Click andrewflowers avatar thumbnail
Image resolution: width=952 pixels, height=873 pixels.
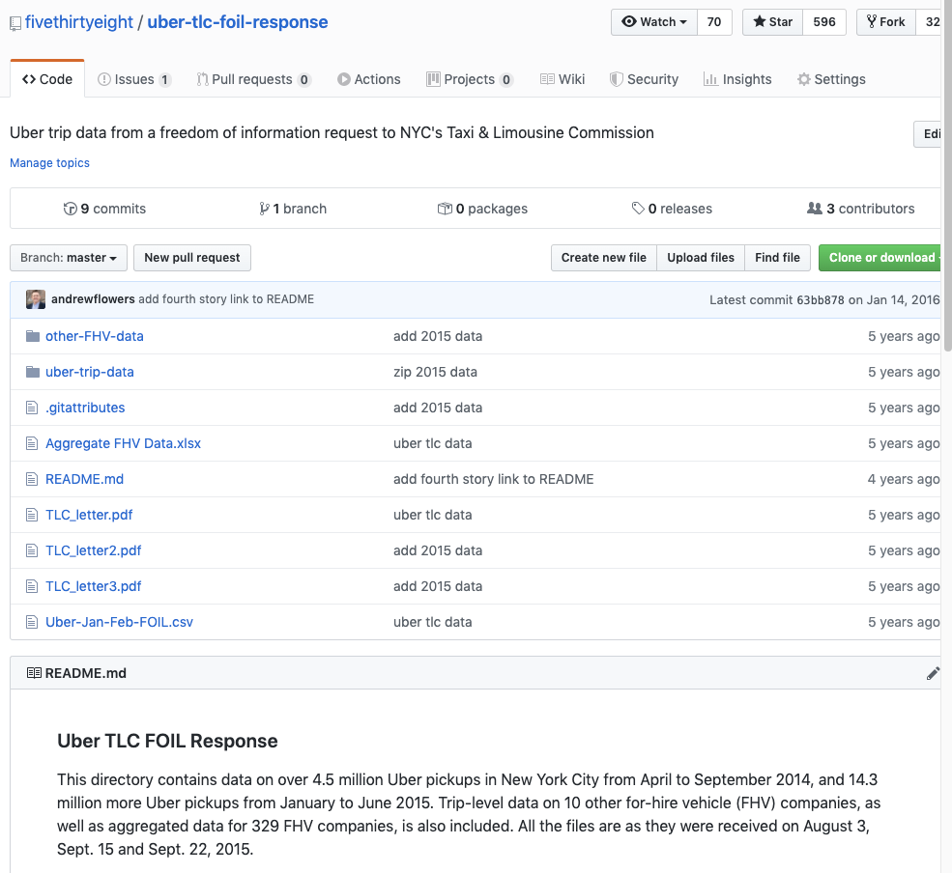pos(36,299)
